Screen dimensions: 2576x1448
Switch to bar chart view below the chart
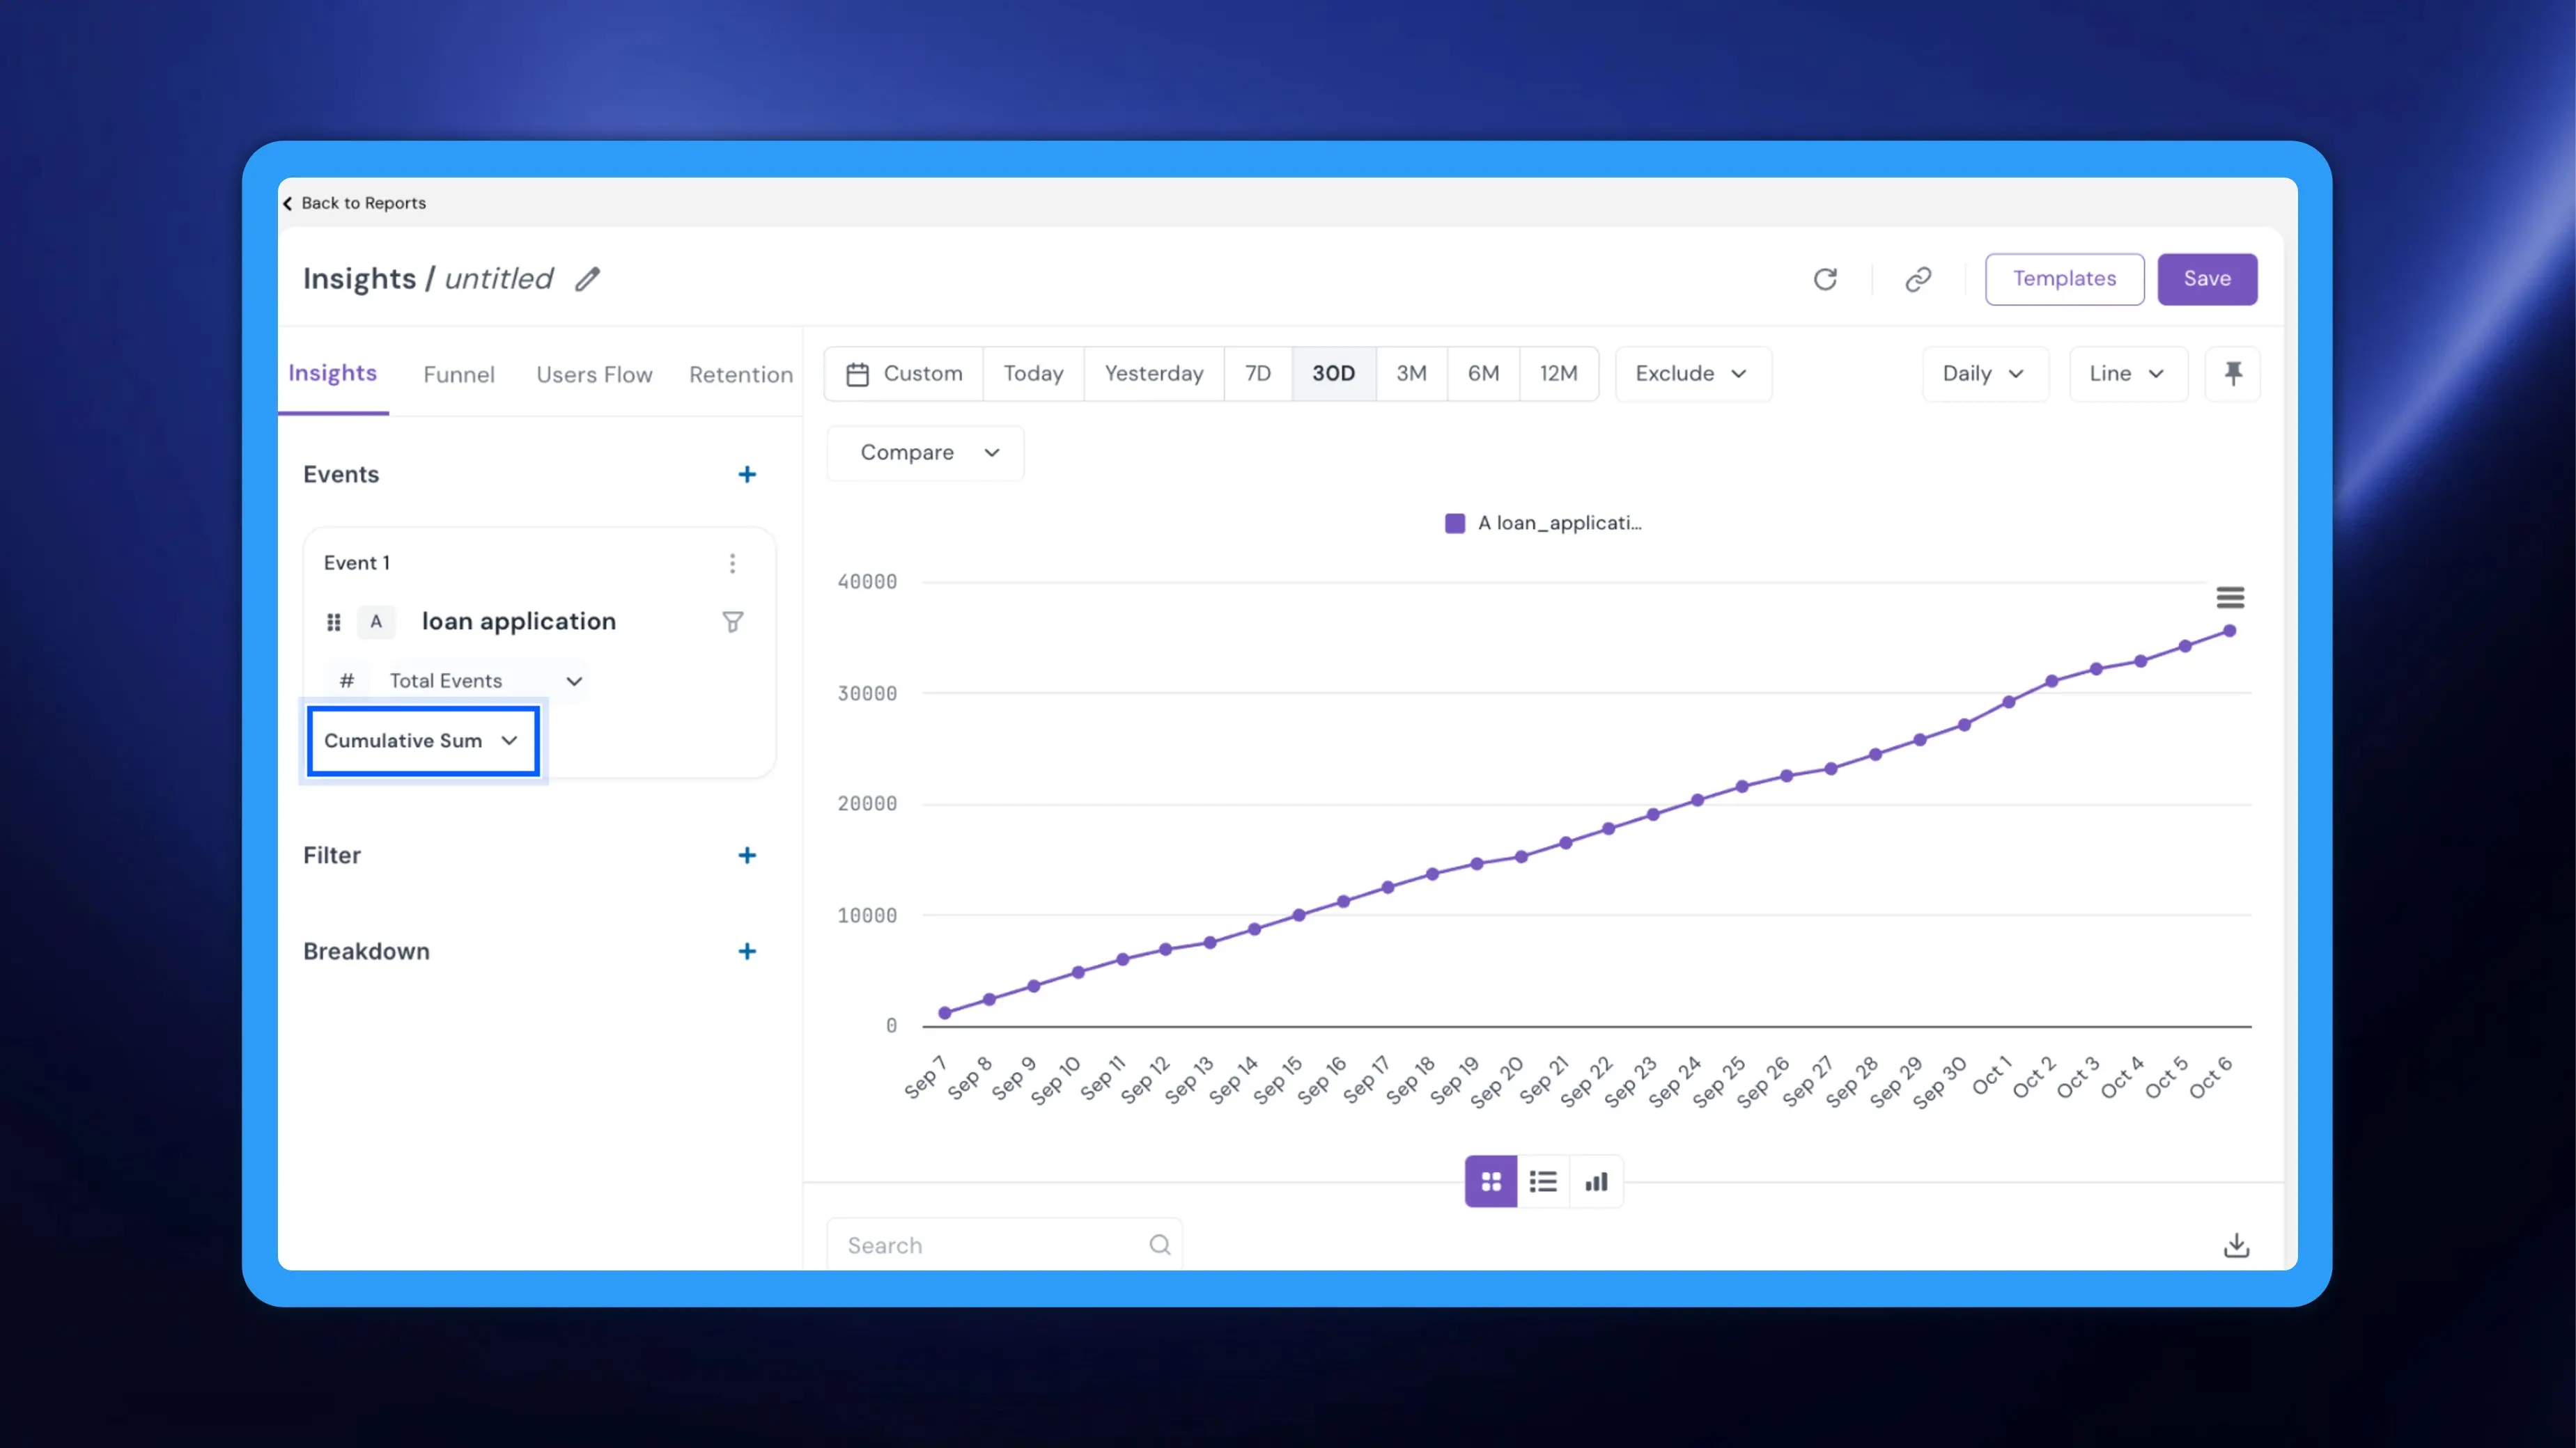click(1596, 1182)
